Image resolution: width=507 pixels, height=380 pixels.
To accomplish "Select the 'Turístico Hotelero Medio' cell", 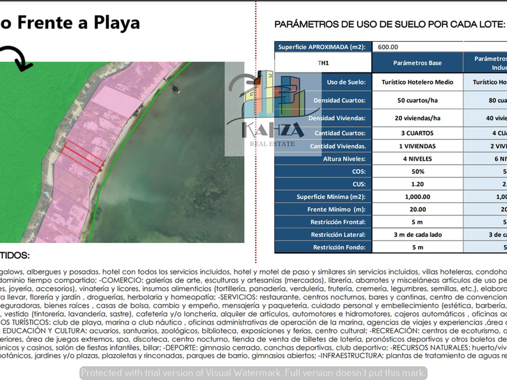I will click(418, 82).
